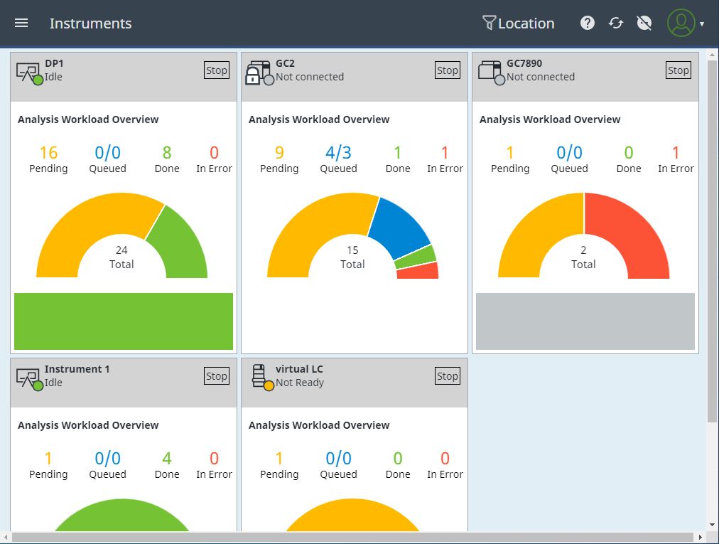Click the DP1 green status bar
Viewport: 719px width, 544px height.
[124, 321]
